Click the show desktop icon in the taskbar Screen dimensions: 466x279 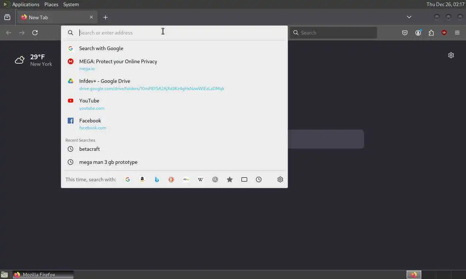pos(4,275)
